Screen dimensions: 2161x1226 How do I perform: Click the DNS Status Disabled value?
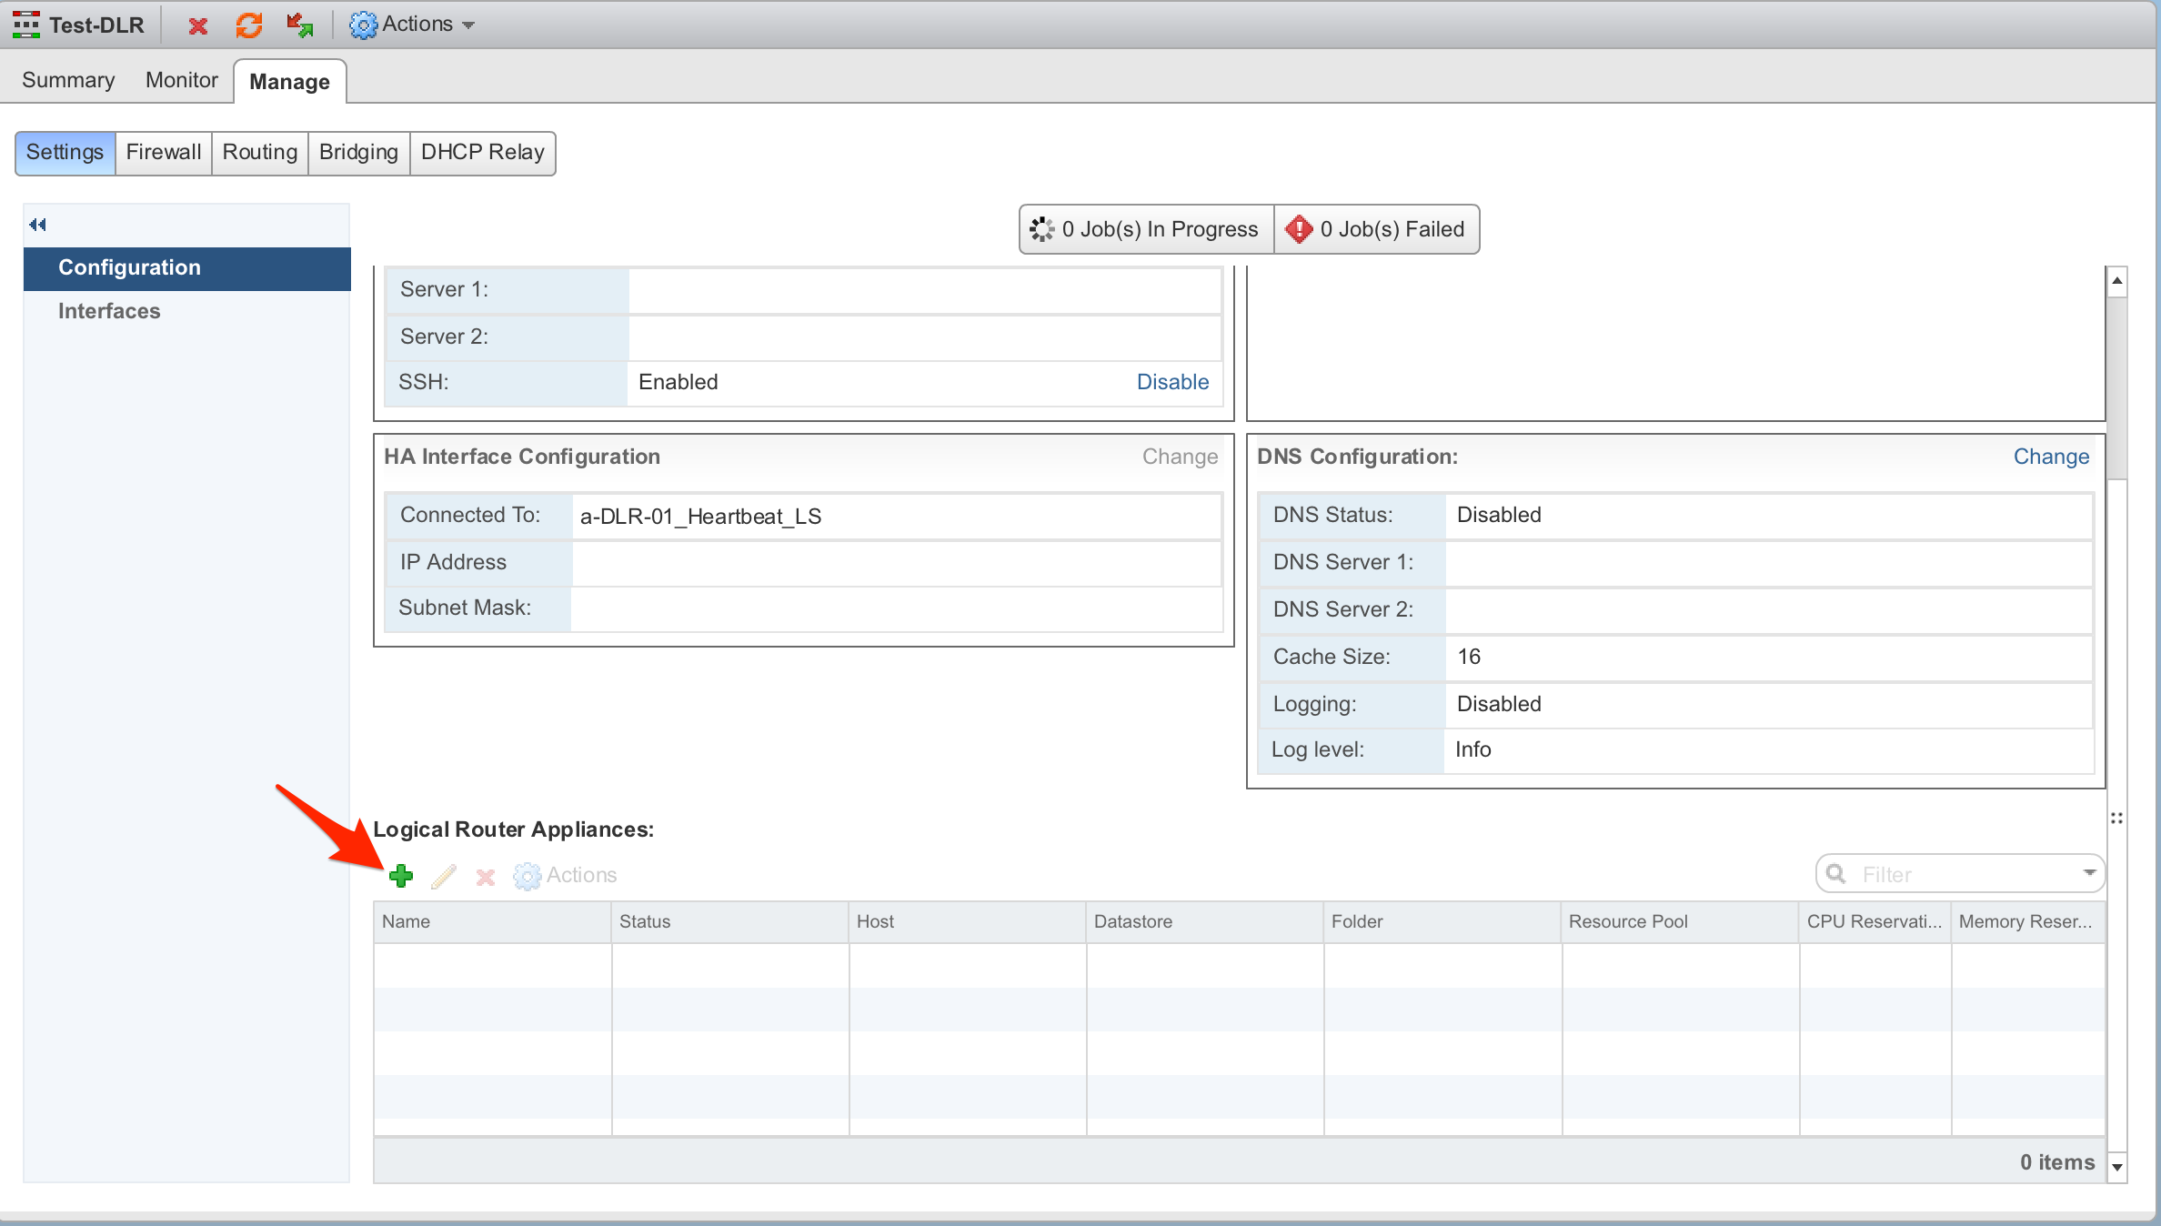1499,515
